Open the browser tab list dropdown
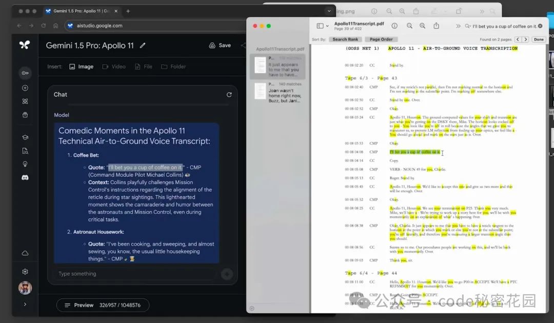 pyautogui.click(x=329, y=11)
